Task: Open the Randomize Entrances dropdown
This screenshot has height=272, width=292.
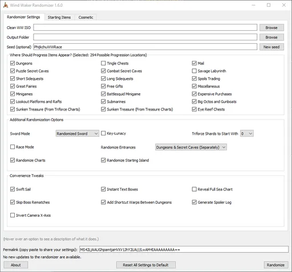Action: (191, 147)
